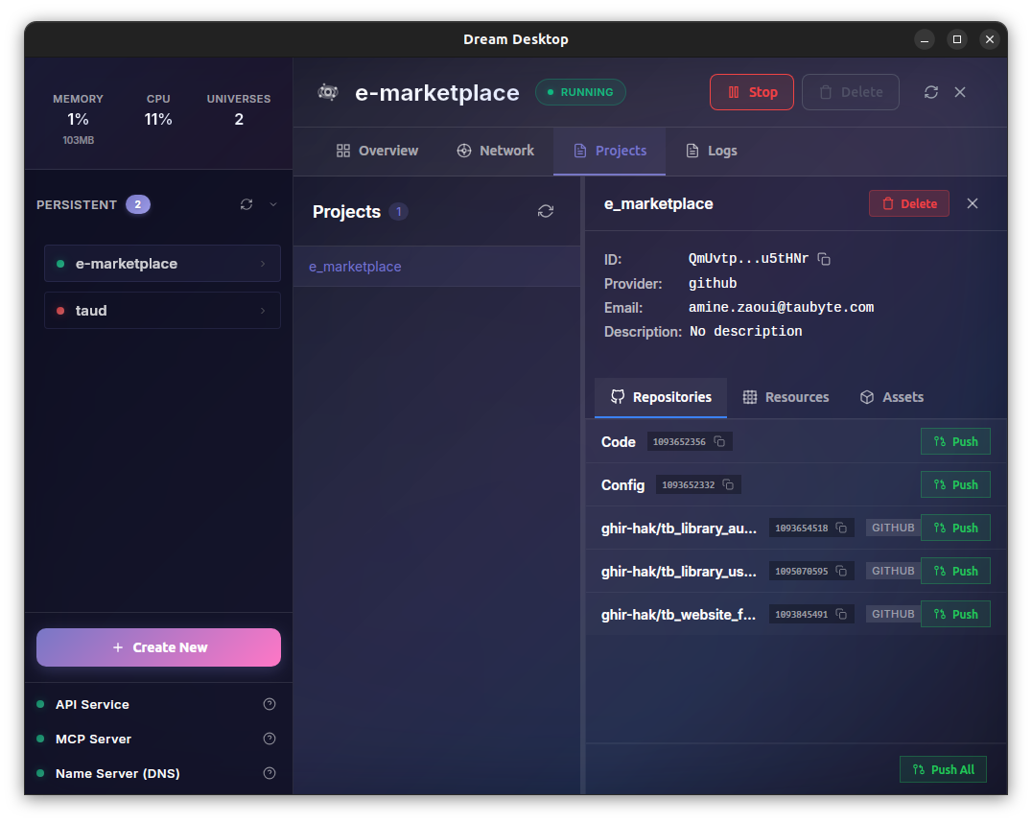The height and width of the screenshot is (822, 1032).
Task: Expand the e-marketplace universe chevron
Action: pos(263,263)
